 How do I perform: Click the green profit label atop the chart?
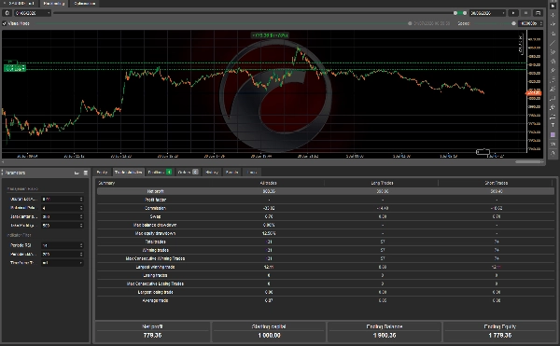tap(270, 35)
